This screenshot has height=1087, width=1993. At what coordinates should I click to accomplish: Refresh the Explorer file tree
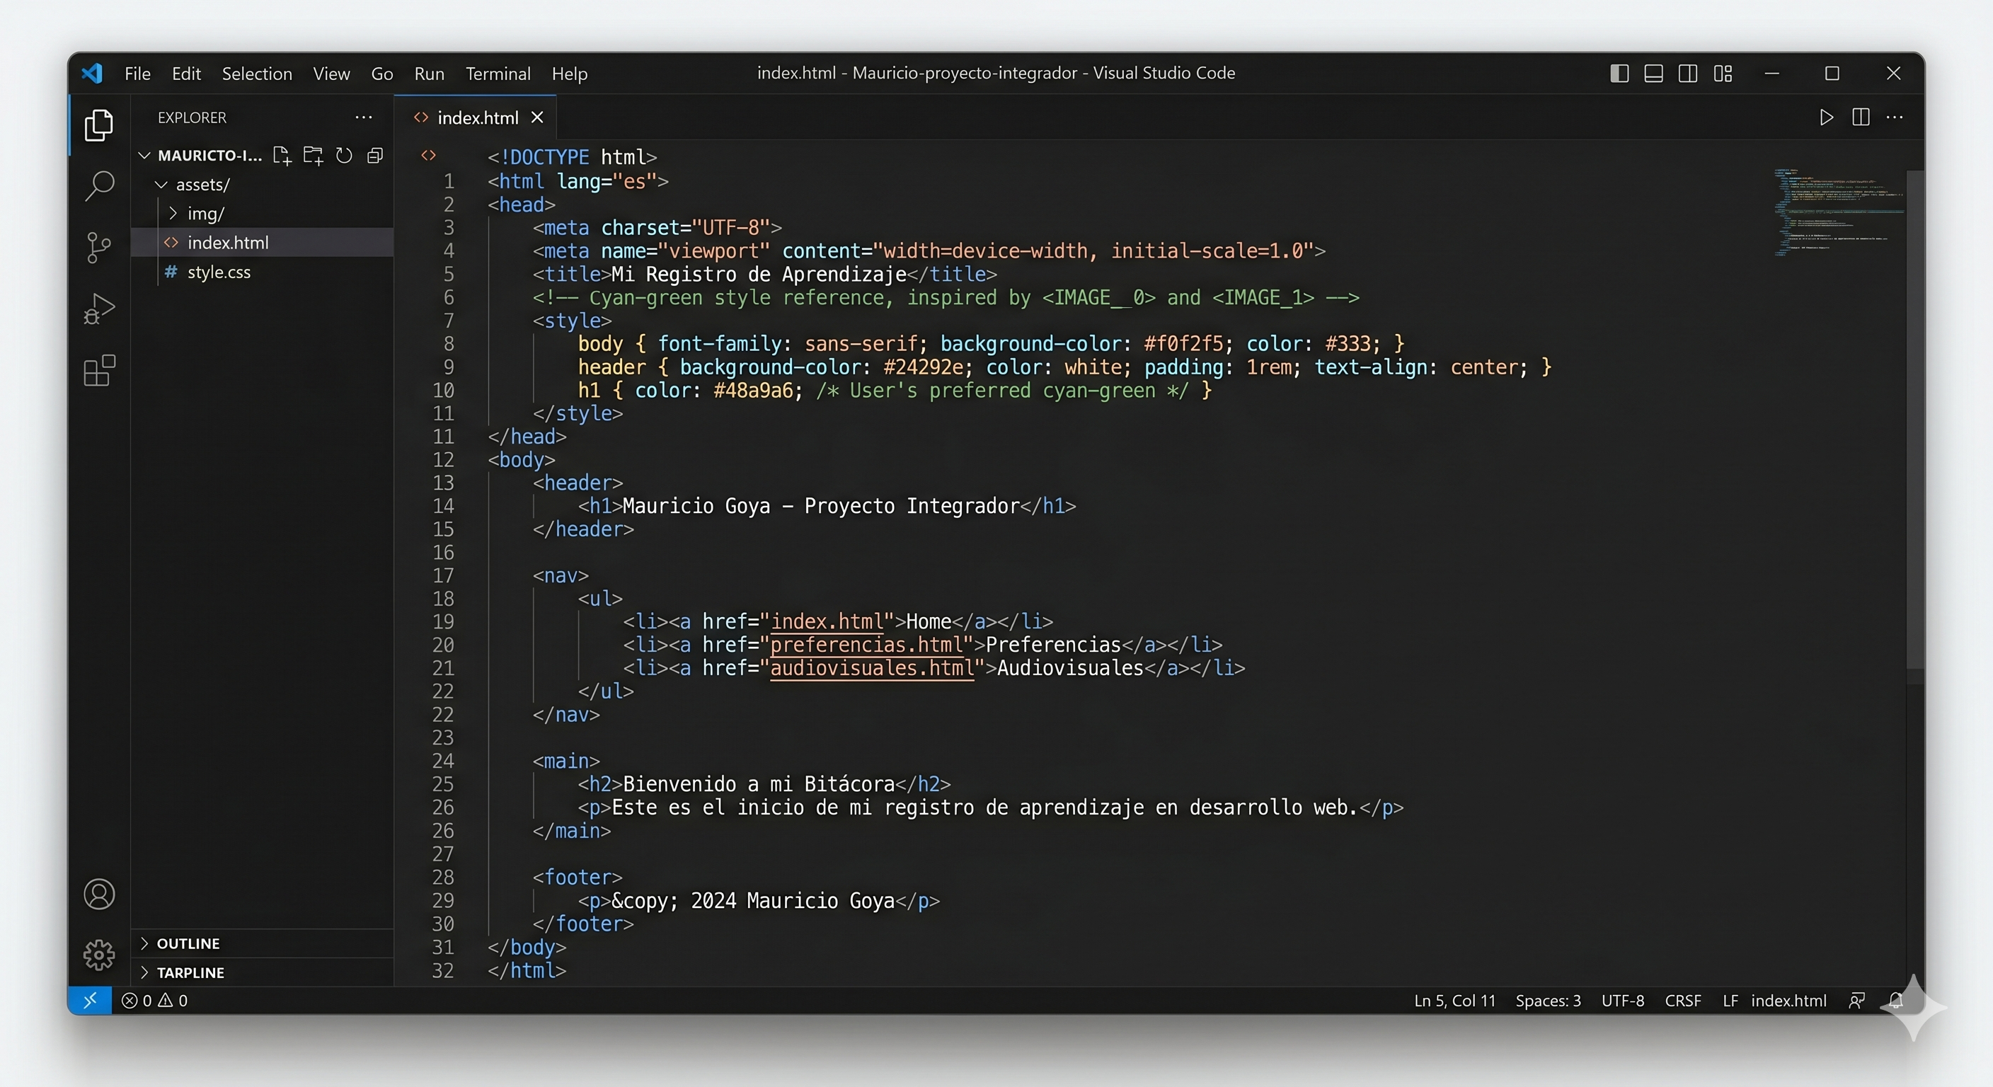click(344, 156)
